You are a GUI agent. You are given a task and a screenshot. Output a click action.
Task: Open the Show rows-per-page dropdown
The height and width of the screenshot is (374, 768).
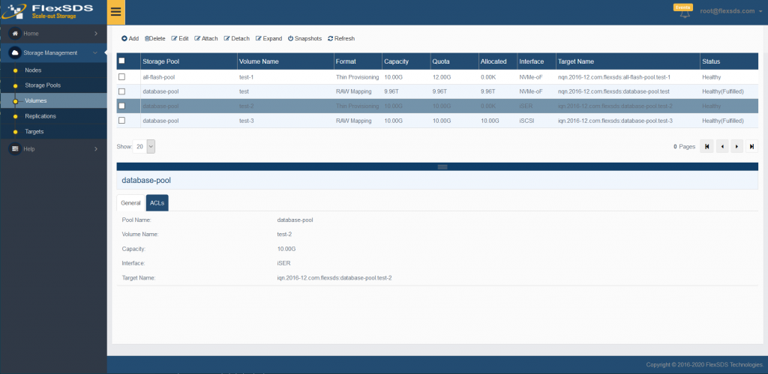click(x=144, y=146)
